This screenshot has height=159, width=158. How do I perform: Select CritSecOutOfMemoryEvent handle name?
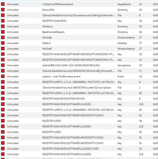(x=57, y=4)
